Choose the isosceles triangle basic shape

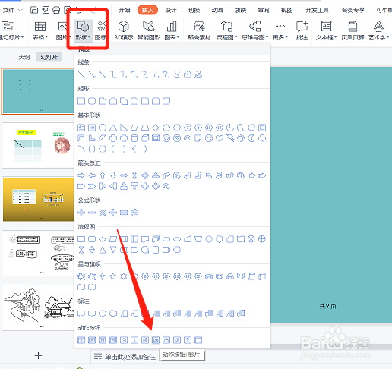point(113,128)
